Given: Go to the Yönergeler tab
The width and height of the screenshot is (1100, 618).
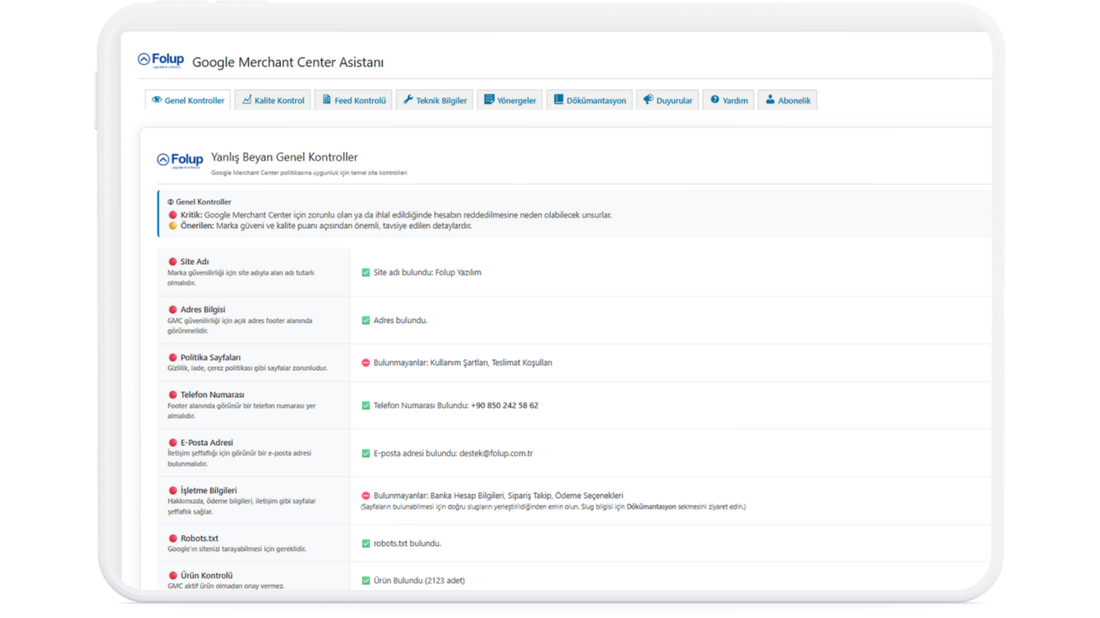Looking at the screenshot, I should [x=509, y=100].
